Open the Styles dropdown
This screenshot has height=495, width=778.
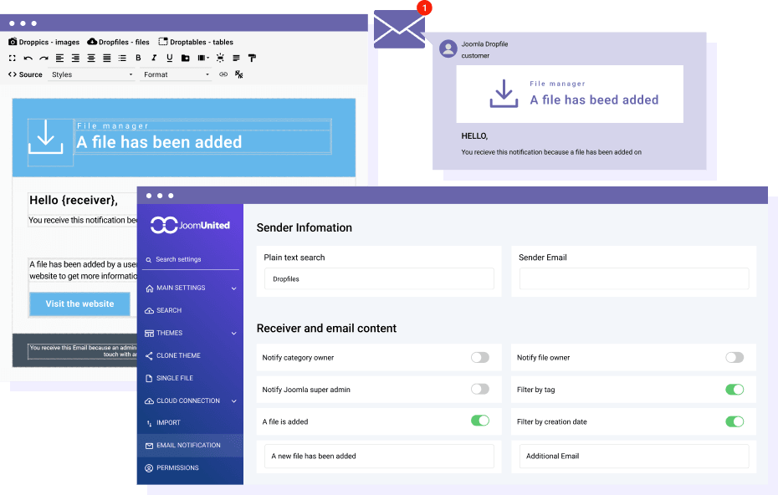tap(91, 74)
